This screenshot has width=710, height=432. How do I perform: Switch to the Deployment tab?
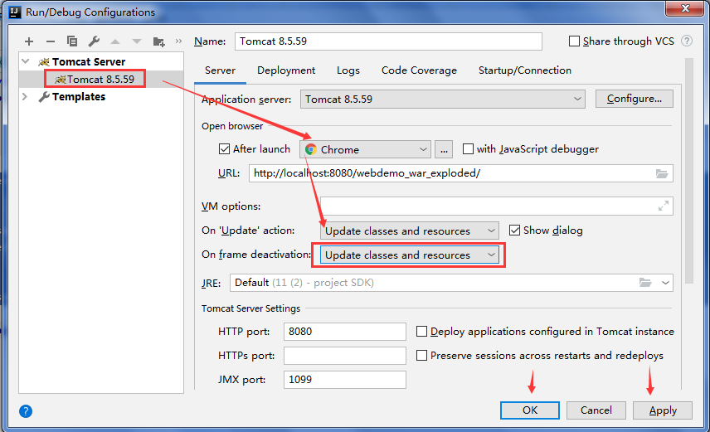(286, 70)
